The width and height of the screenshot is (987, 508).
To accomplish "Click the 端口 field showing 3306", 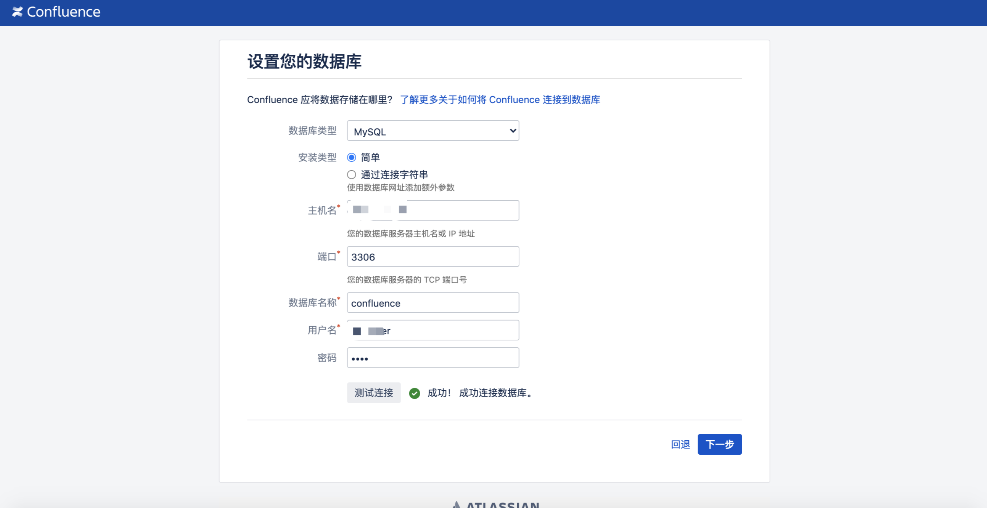I will [x=432, y=256].
